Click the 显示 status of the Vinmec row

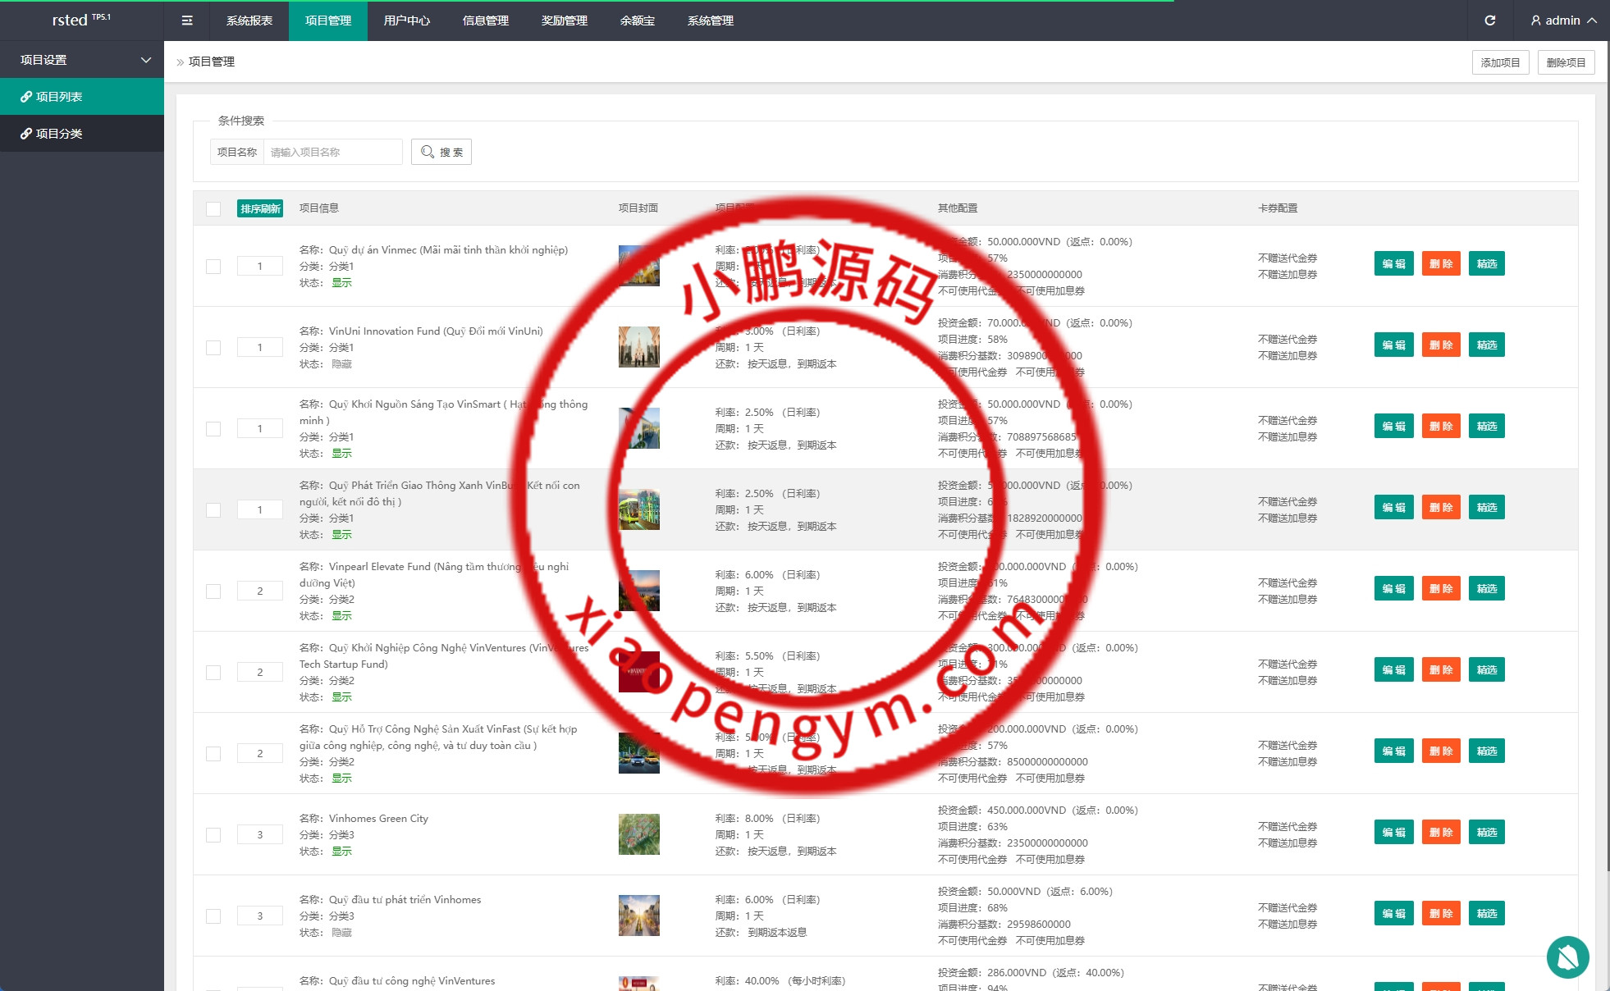[341, 282]
